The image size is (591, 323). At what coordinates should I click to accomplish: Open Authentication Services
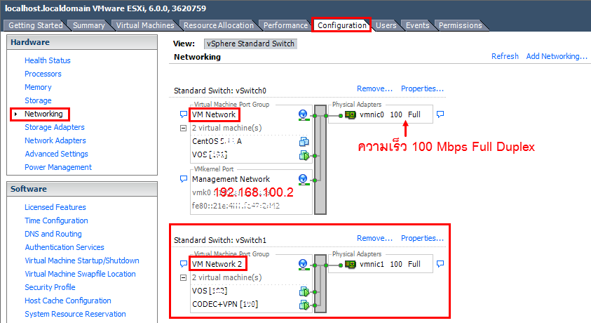coord(64,247)
